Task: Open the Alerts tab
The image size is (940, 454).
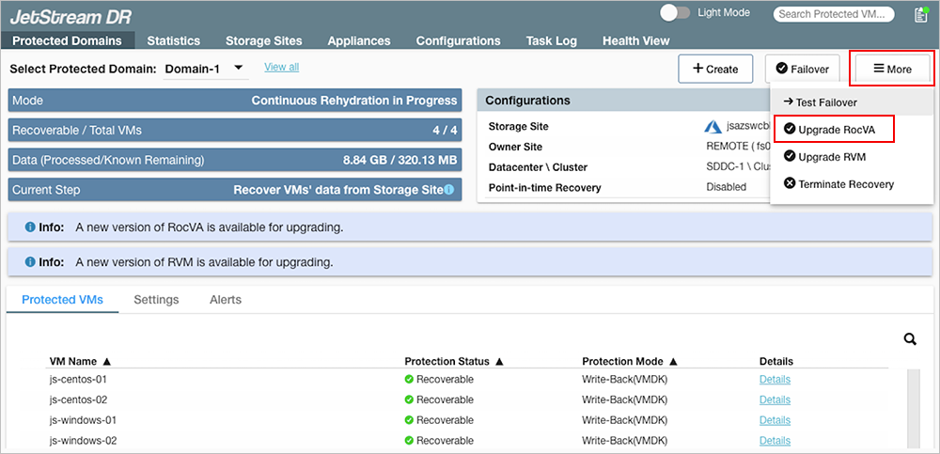Action: [225, 300]
